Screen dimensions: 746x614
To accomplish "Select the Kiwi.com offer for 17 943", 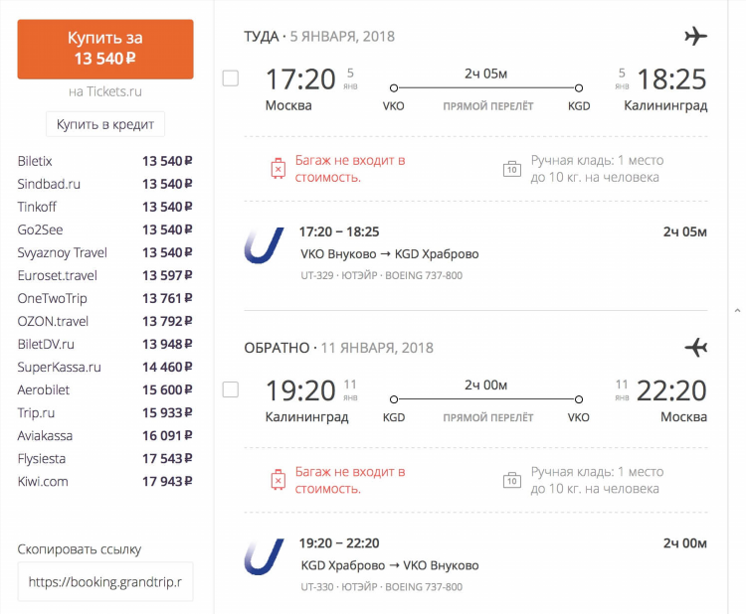I will [x=104, y=482].
